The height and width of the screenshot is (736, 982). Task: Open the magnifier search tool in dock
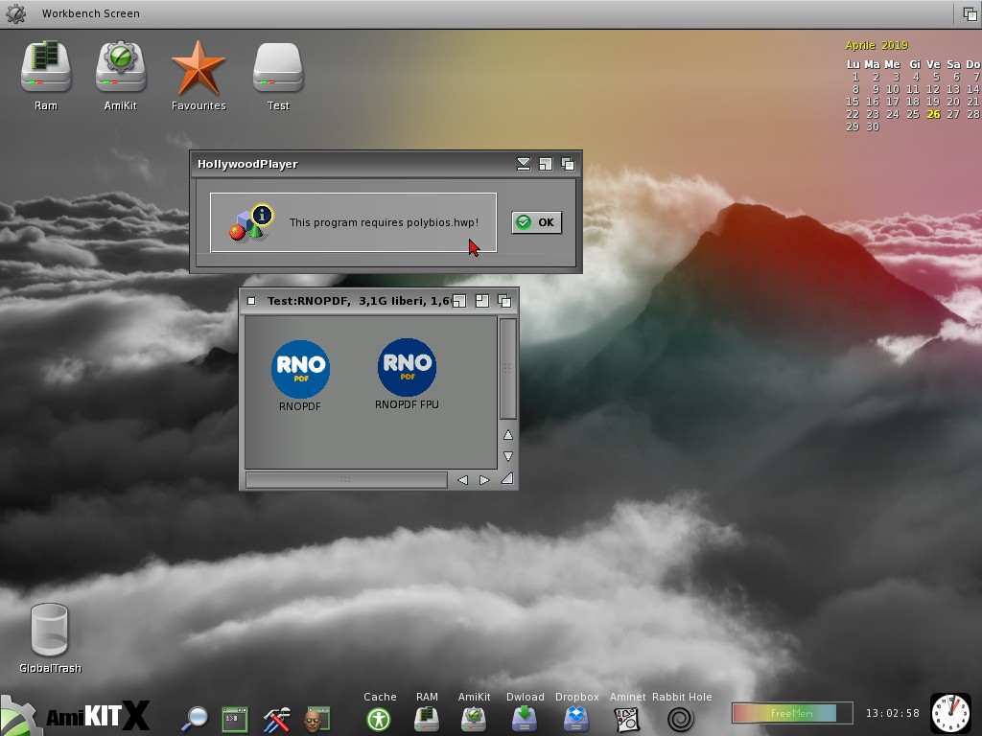tap(195, 718)
